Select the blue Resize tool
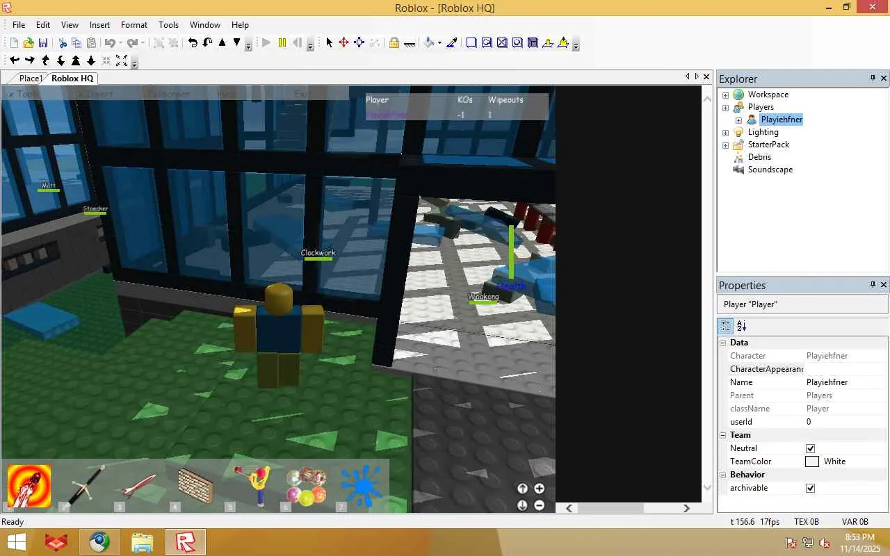 pos(359,43)
